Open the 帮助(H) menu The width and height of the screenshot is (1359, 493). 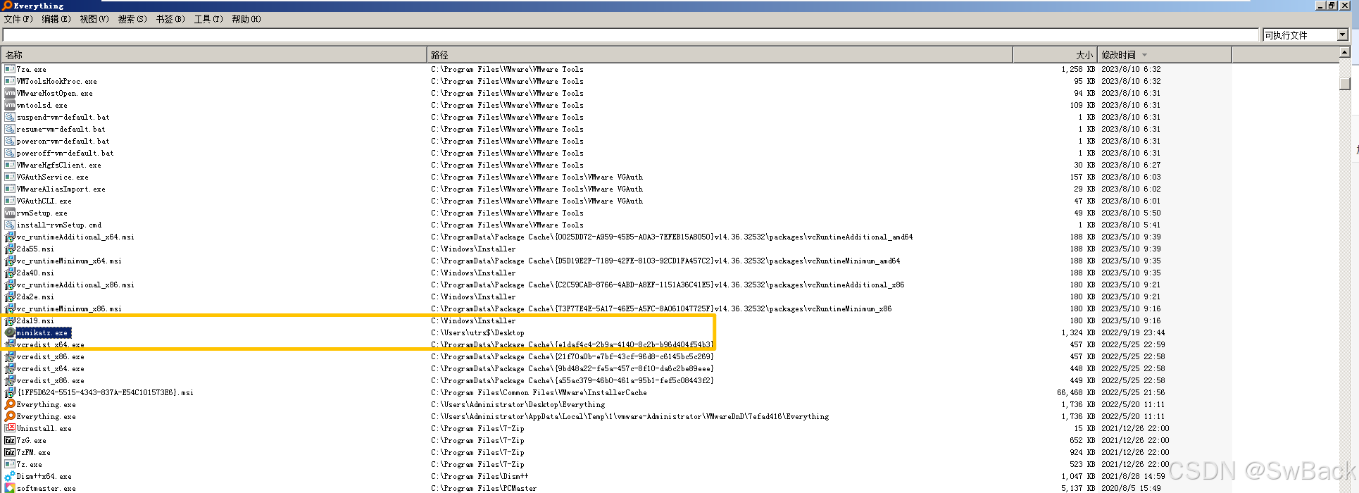click(246, 19)
